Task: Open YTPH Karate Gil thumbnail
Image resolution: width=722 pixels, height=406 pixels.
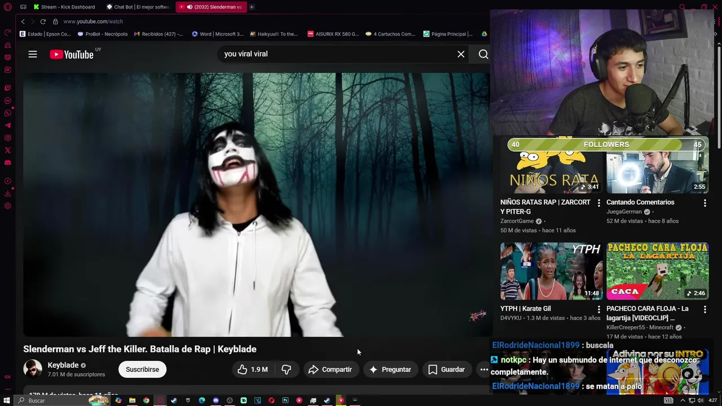Action: [x=551, y=271]
